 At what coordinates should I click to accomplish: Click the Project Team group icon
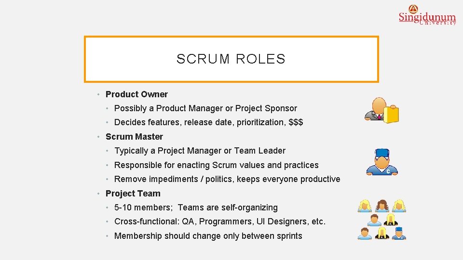tap(382, 220)
